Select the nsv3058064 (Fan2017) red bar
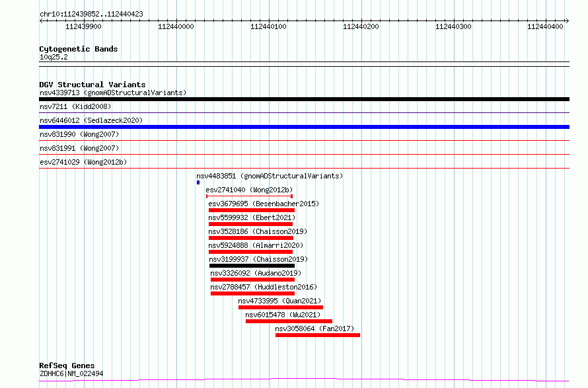The width and height of the screenshot is (588, 388). (317, 335)
